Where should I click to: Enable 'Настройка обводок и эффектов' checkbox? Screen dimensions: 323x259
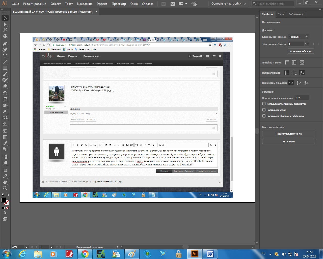(x=264, y=116)
